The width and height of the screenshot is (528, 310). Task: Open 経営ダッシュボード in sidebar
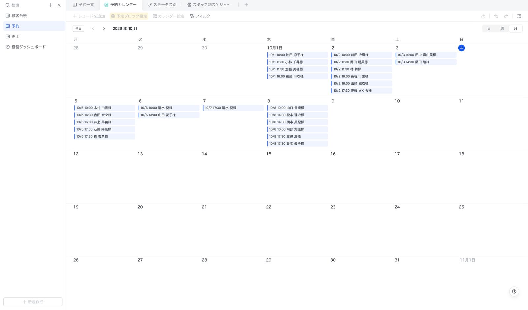point(34,47)
